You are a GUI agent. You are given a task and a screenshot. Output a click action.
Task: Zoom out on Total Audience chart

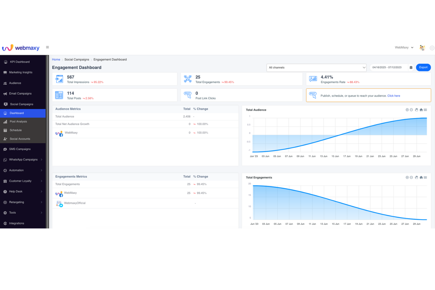coord(411,110)
